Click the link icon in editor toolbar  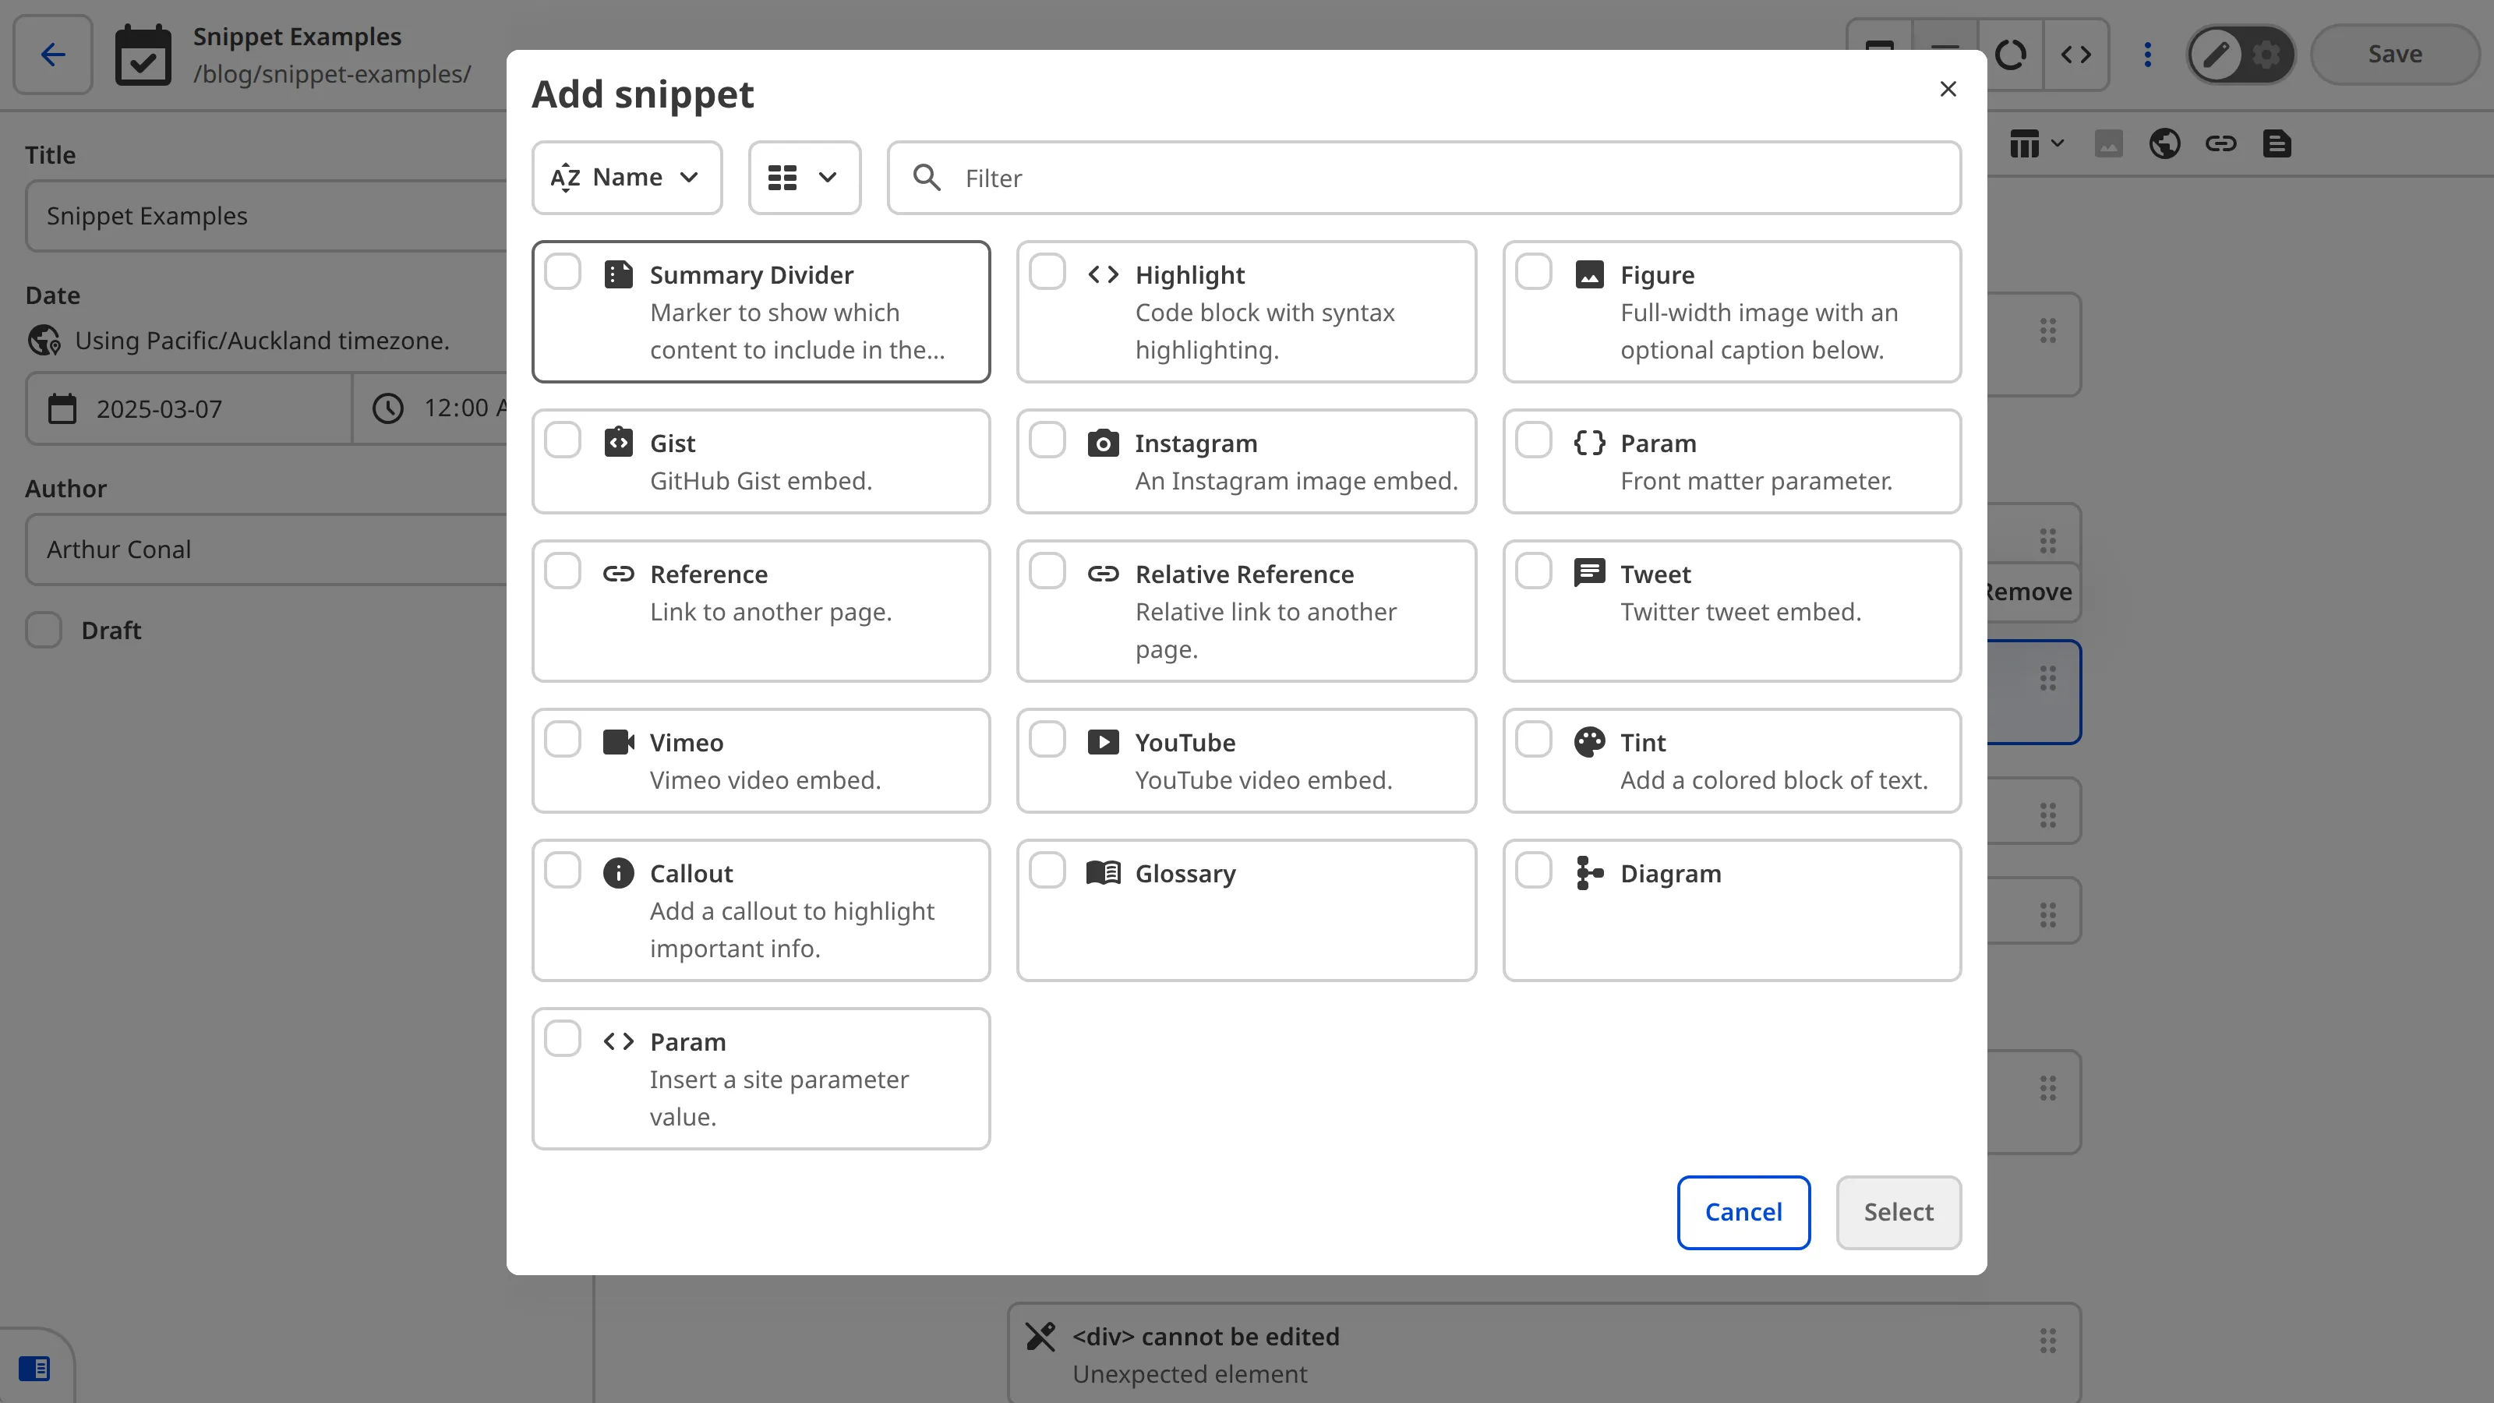tap(2220, 144)
